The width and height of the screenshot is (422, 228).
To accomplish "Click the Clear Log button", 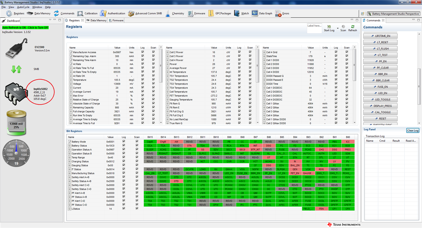I will (x=412, y=130).
